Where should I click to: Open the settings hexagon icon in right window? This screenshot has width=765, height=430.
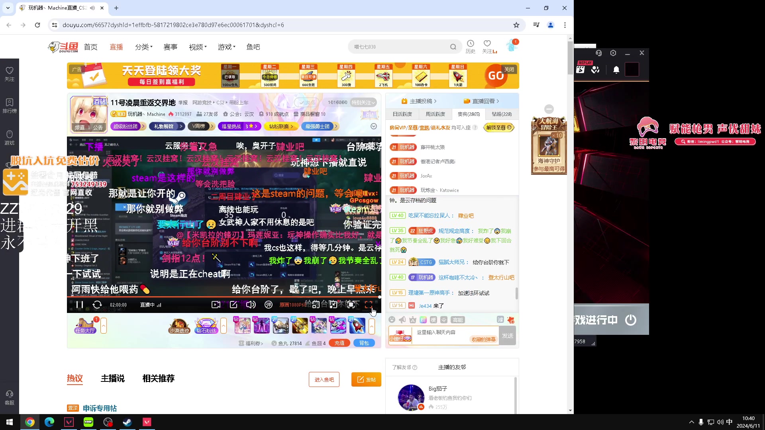pos(613,53)
